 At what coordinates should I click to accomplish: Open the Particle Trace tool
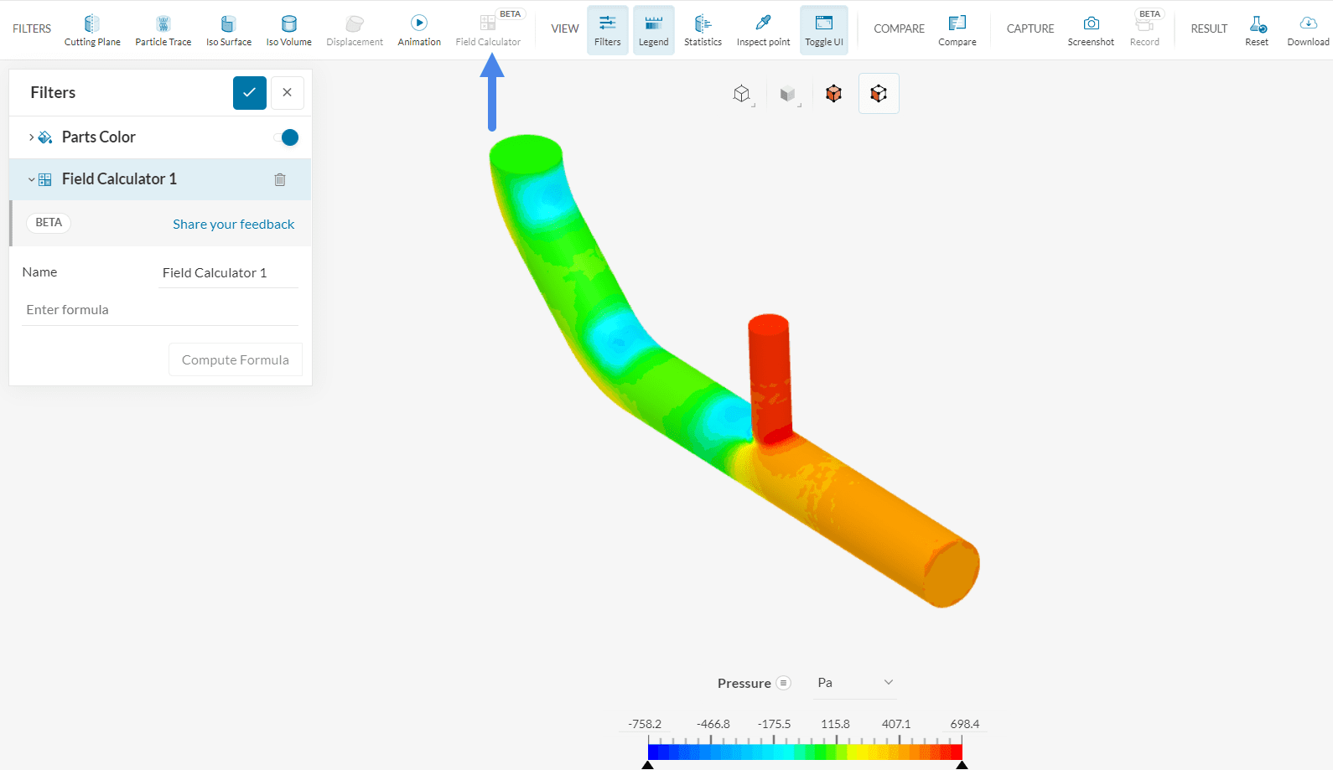(163, 30)
